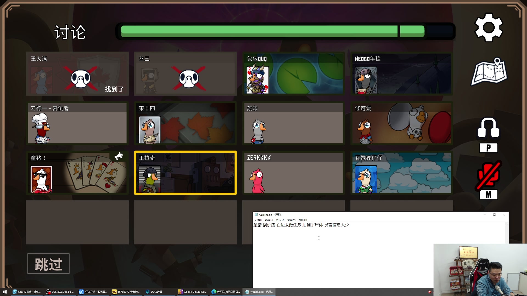The width and height of the screenshot is (527, 296).
Task: Close the yazisha.txt Notepad window
Action: [x=504, y=215]
